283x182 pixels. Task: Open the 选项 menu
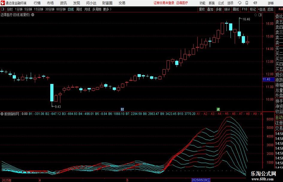tap(230, 3)
